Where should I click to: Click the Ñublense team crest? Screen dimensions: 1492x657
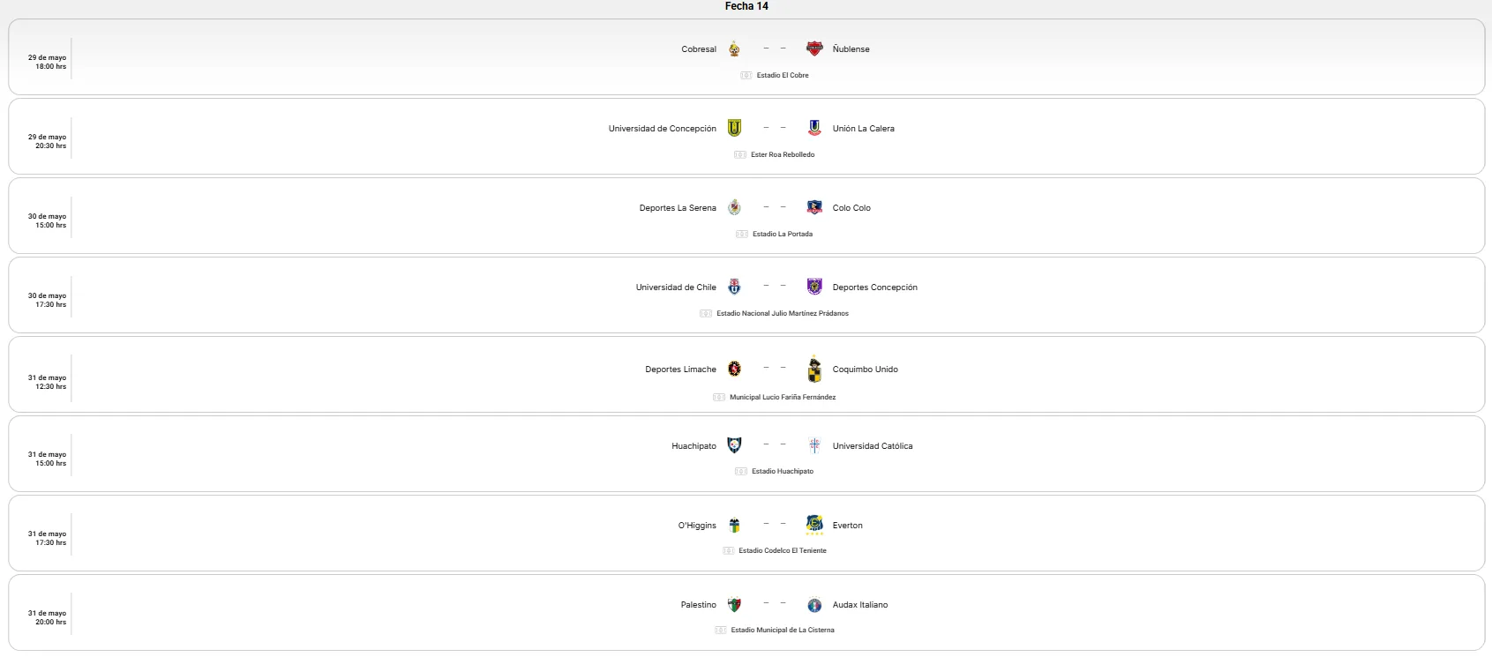(814, 49)
